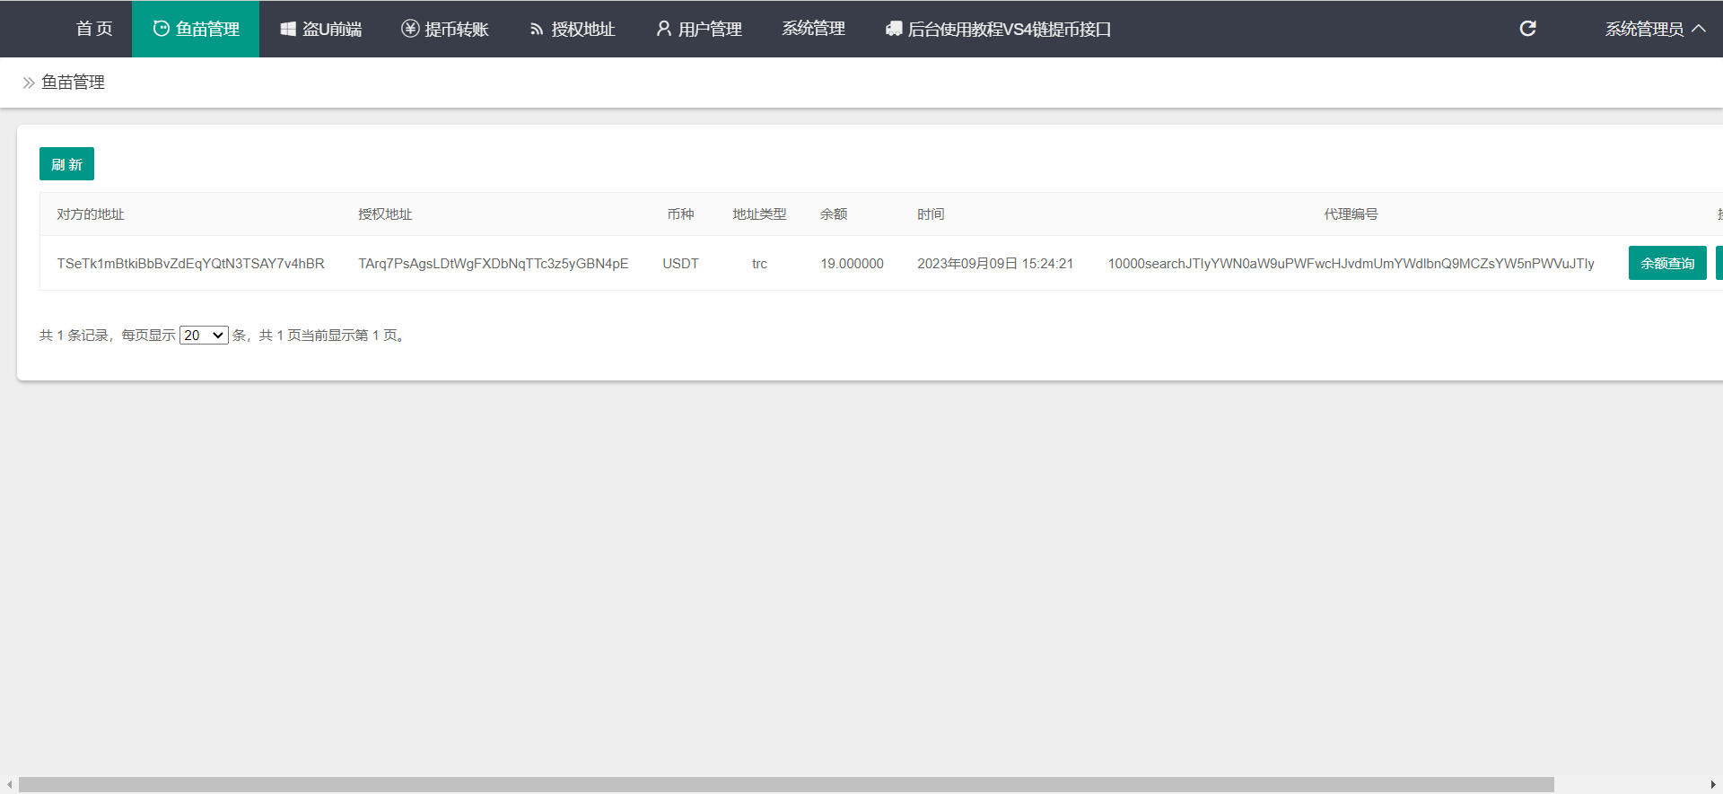Open the 用户管理 menu text
The width and height of the screenshot is (1723, 794).
click(x=710, y=29)
